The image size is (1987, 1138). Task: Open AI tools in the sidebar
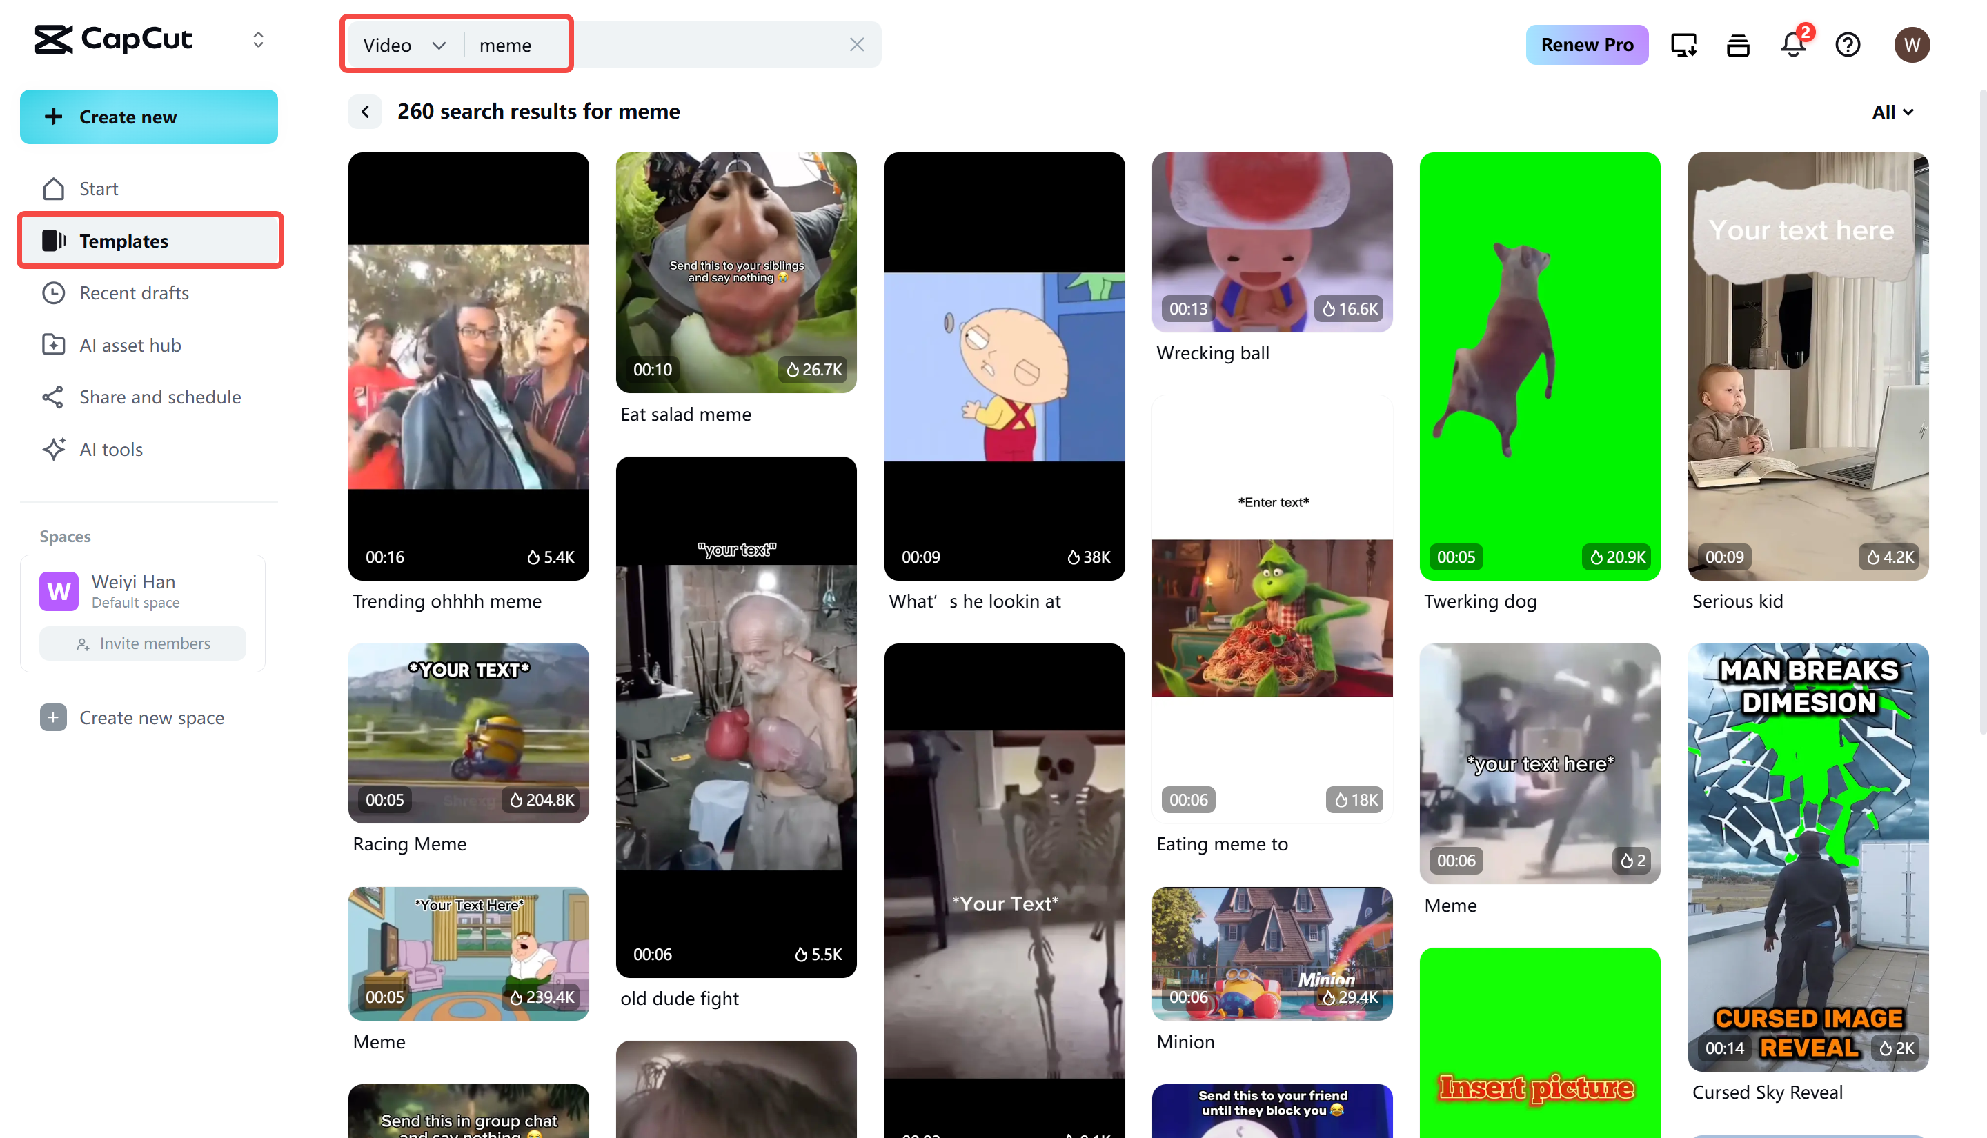pyautogui.click(x=111, y=450)
